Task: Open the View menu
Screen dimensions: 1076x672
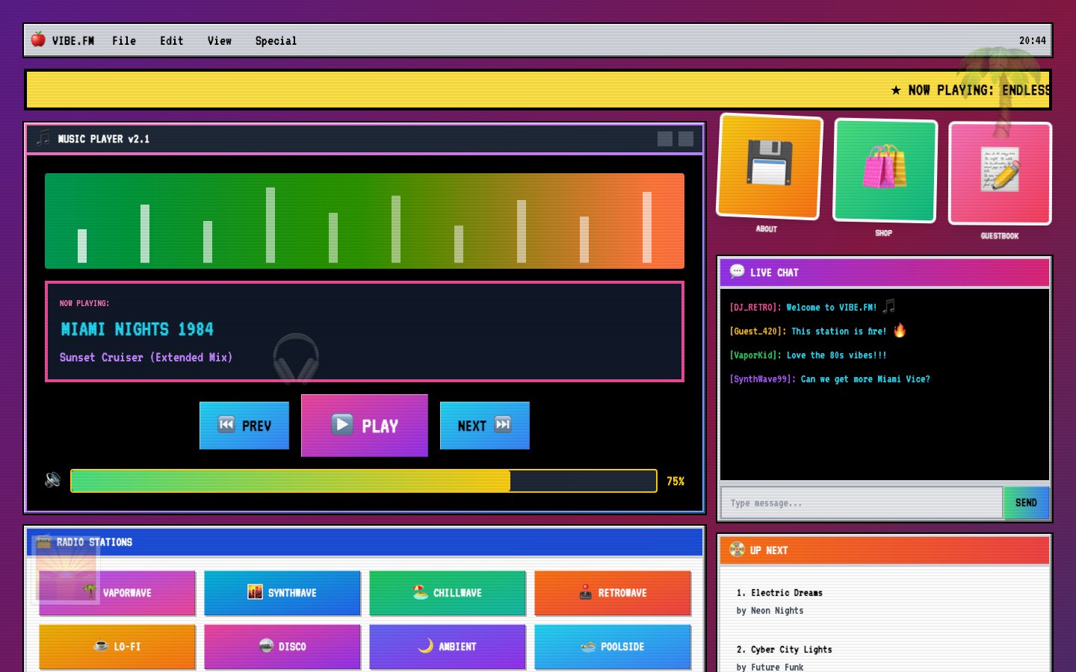Action: click(219, 41)
